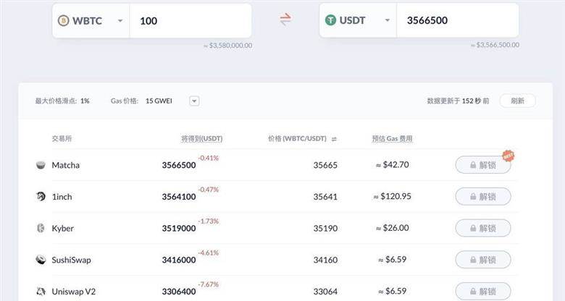
Task: Click the 数据更新于 152 秒前 status text
Action: 458,101
